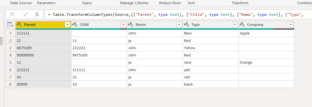Click the Manage Columns ribbon group label
Viewport: 312px width, 107px height.
pos(134,3)
